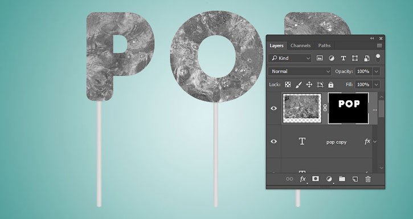Click the pop copy layer name
The height and width of the screenshot is (219, 413).
336,142
